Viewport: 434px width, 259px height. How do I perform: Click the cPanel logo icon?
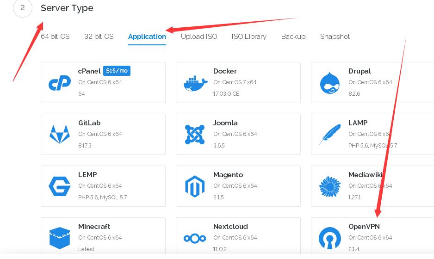[x=60, y=83]
